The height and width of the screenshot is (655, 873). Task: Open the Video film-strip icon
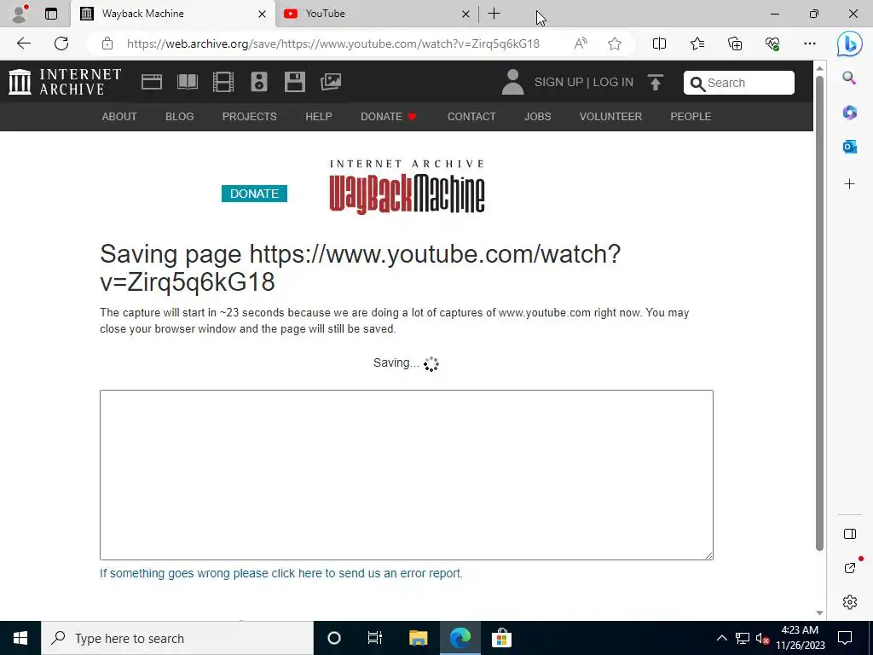223,83
